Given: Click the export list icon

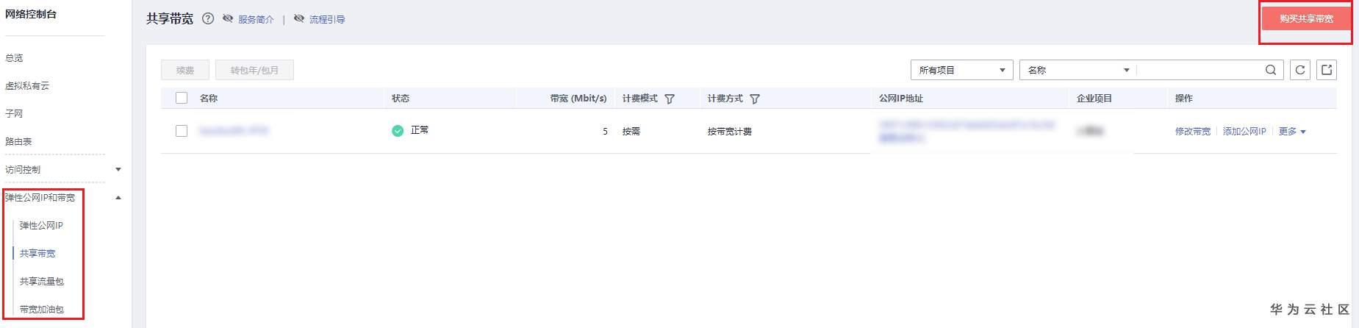Looking at the screenshot, I should click(1327, 70).
